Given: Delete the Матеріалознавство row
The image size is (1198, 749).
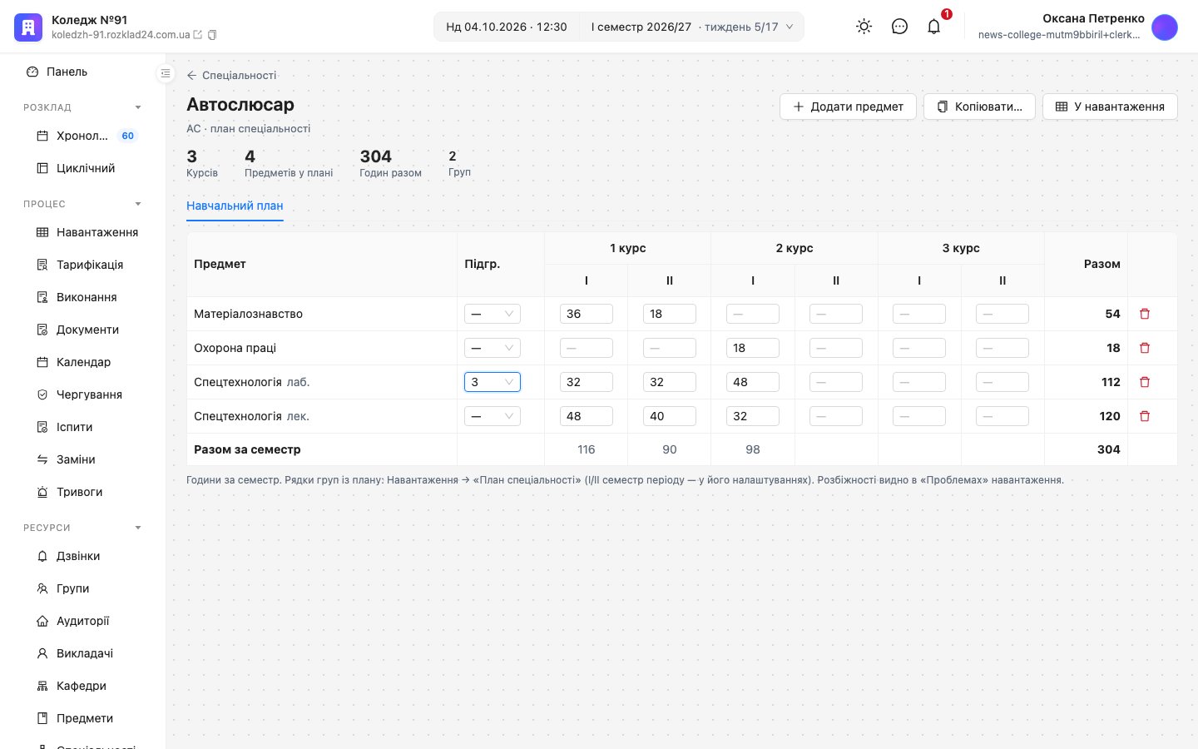Looking at the screenshot, I should point(1145,314).
